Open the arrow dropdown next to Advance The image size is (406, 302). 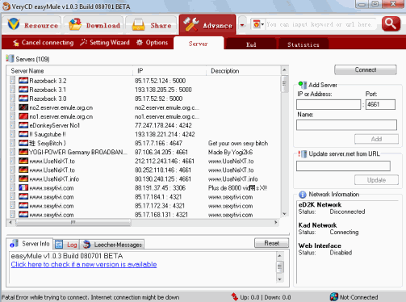pyautogui.click(x=242, y=25)
